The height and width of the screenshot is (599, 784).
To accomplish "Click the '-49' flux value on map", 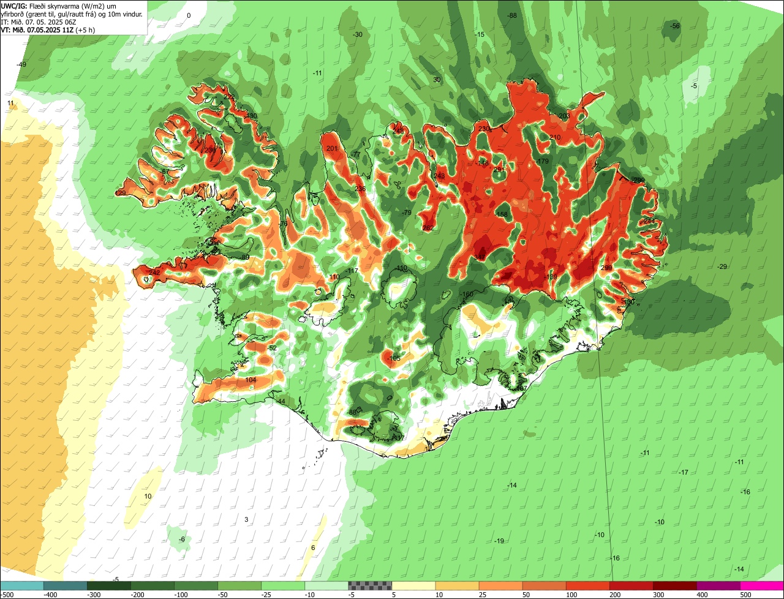I will (21, 64).
